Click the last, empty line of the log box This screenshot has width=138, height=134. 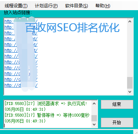48,126
